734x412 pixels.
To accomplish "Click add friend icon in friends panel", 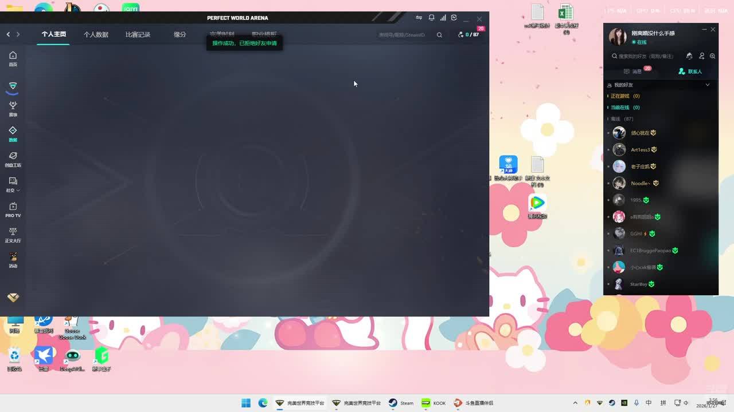I will [x=701, y=56].
